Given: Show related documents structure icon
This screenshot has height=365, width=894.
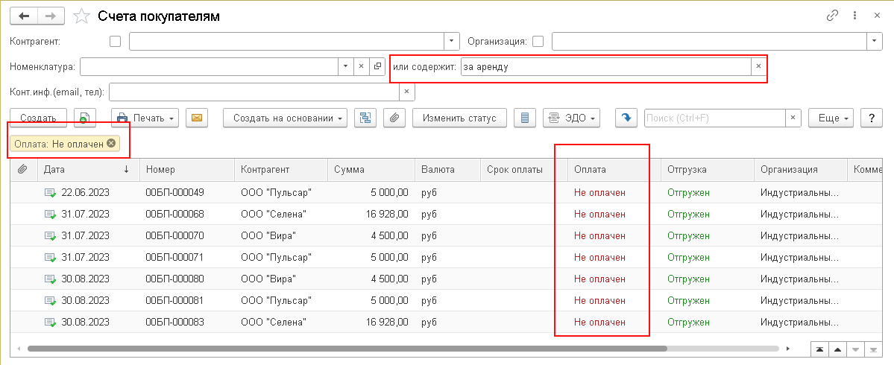Looking at the screenshot, I should click(365, 118).
